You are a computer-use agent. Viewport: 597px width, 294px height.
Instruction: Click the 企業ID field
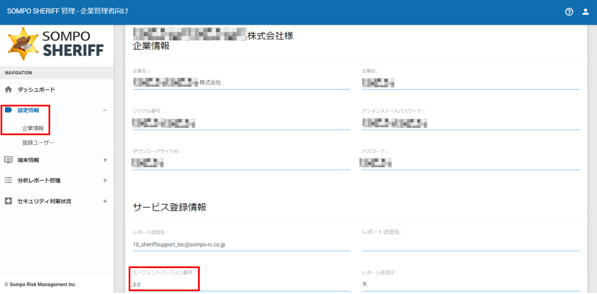click(471, 82)
